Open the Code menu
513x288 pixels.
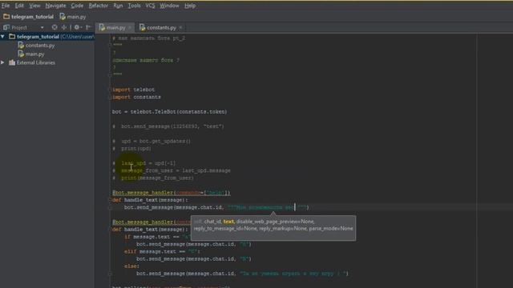pos(77,6)
